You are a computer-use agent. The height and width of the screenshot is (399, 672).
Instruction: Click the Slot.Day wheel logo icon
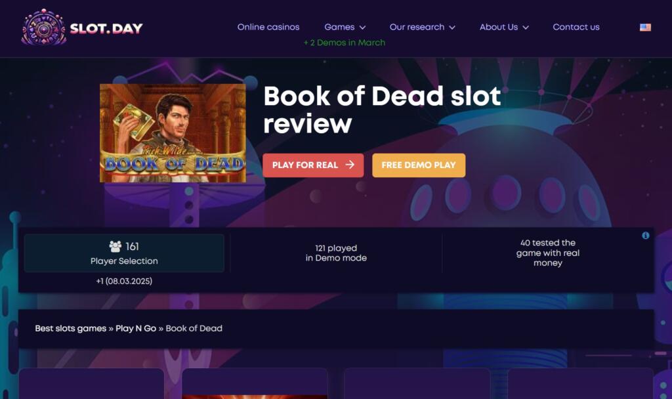click(x=43, y=27)
